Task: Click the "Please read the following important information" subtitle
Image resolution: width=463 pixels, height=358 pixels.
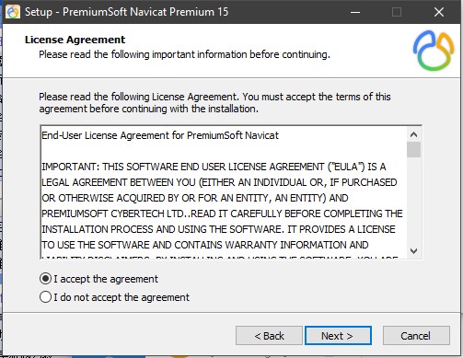Action: point(184,54)
